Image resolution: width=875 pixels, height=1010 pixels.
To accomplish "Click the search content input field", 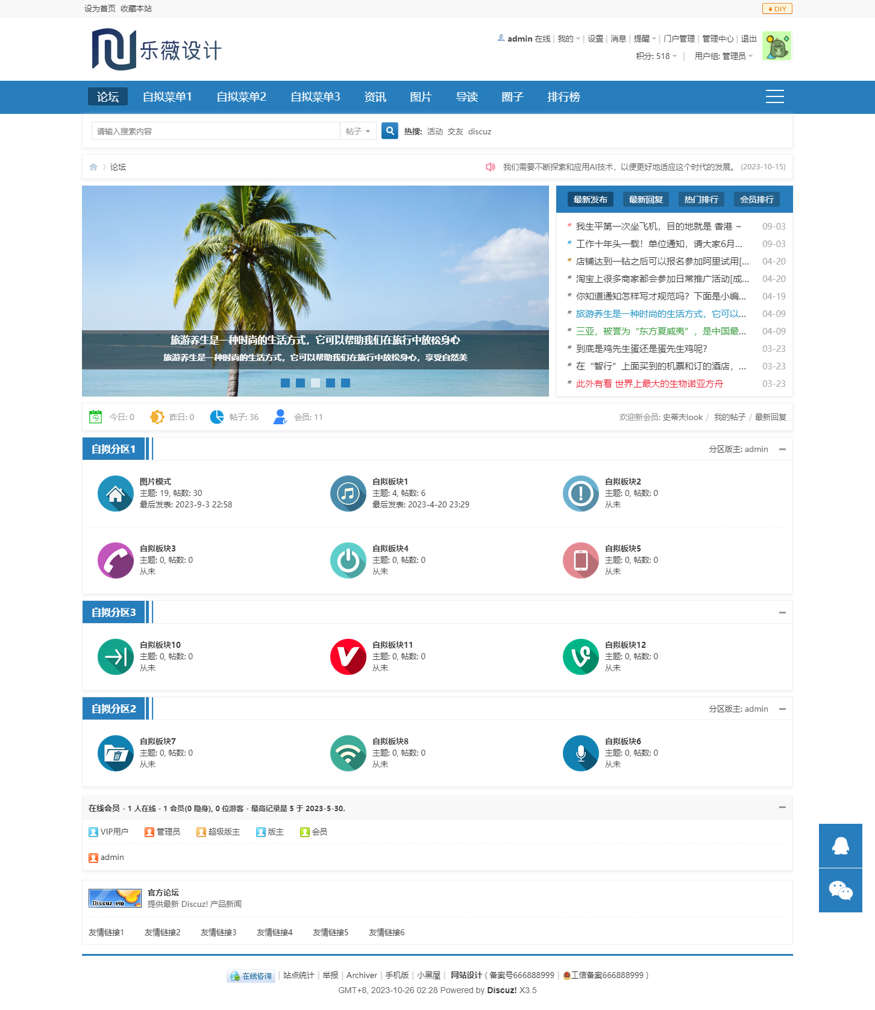I will point(215,131).
